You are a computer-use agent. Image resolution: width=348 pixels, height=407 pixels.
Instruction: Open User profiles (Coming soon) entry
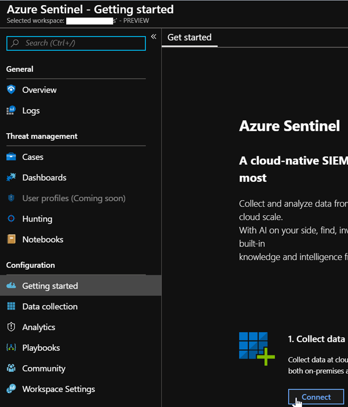pos(74,198)
